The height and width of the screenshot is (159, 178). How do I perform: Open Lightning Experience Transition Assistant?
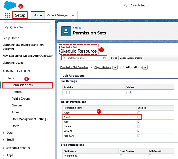tap(23, 47)
